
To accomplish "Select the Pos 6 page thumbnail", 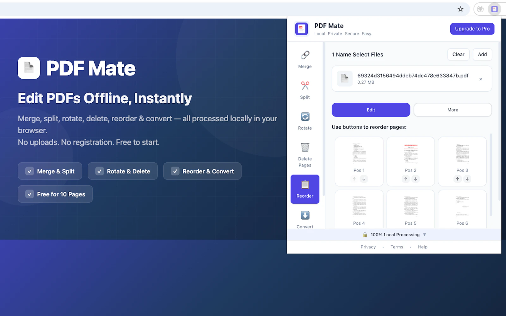I will 462,206.
